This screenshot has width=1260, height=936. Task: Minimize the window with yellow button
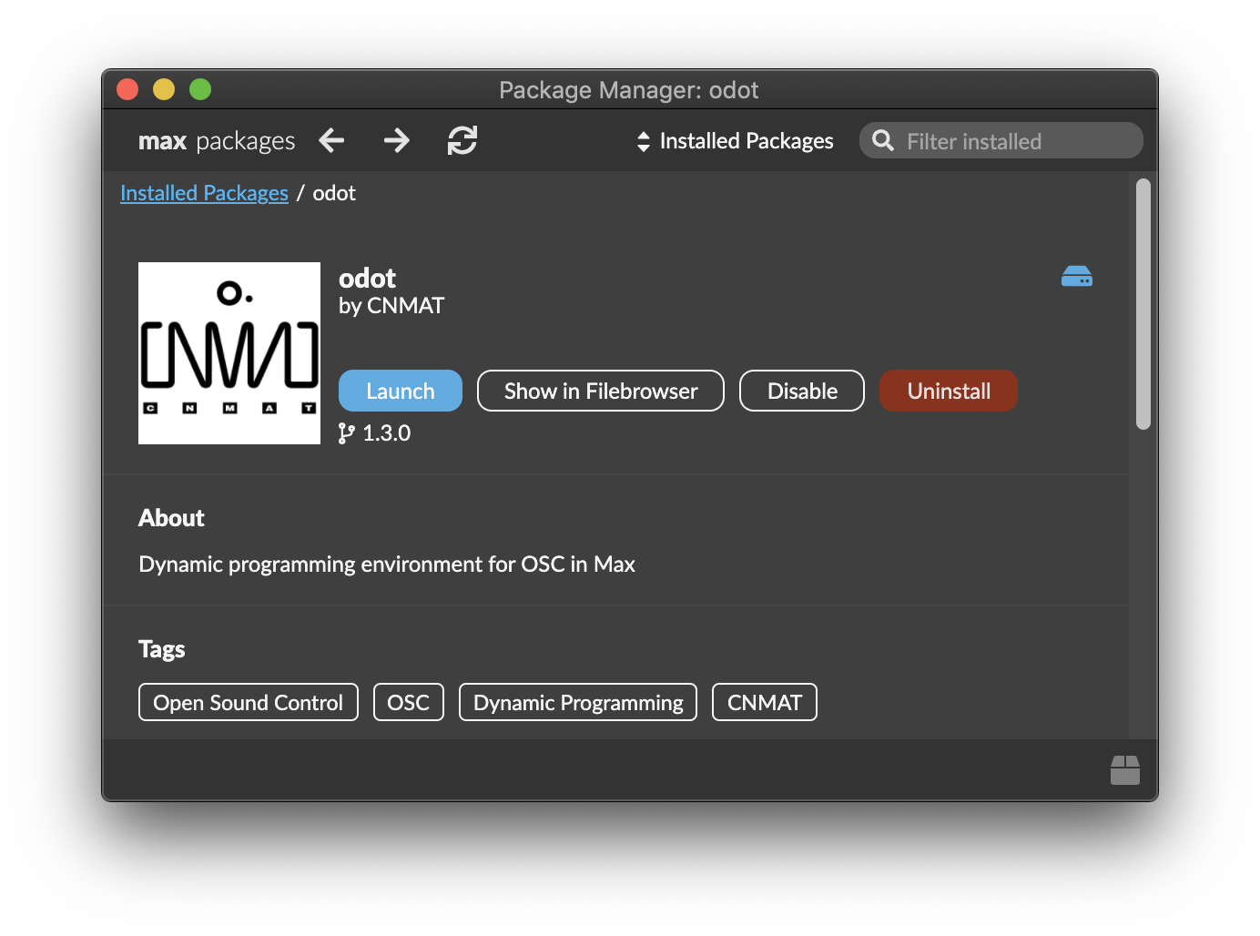pos(164,89)
